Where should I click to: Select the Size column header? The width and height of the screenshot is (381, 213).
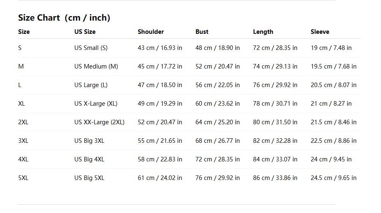(x=24, y=32)
